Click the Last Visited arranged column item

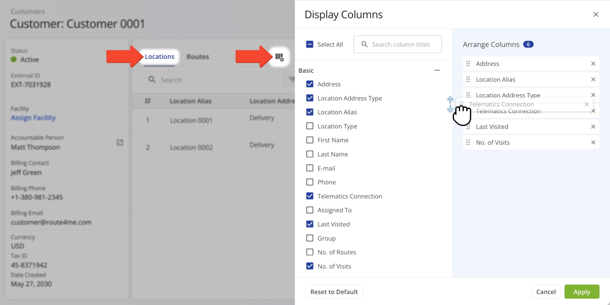coord(531,127)
